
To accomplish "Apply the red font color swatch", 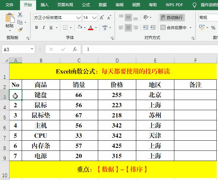I will pos(91,28).
